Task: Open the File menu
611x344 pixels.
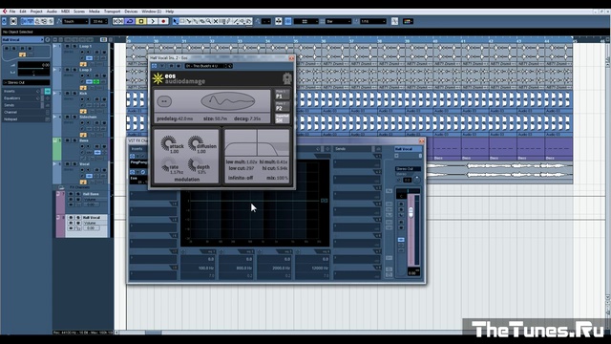Action: [12, 11]
